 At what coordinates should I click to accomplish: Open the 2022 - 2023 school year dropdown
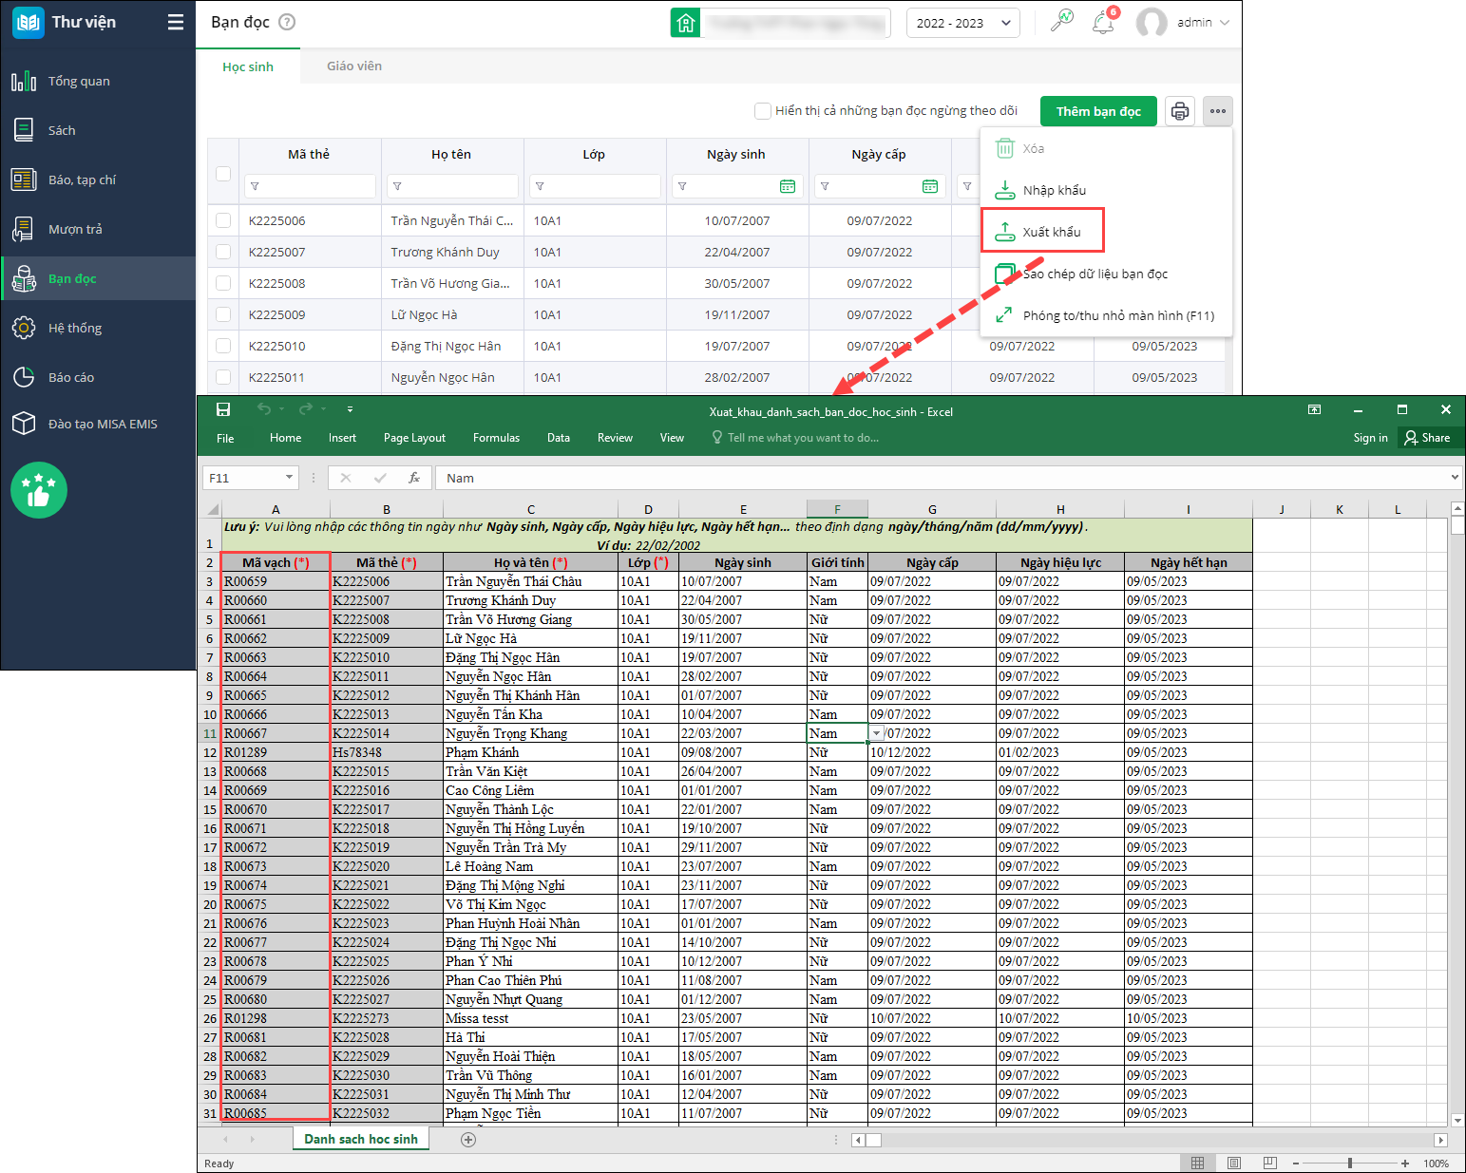coord(962,23)
